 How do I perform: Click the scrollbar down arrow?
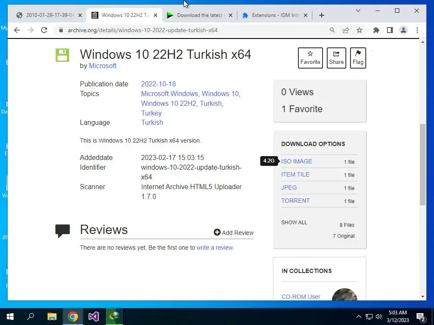423,297
